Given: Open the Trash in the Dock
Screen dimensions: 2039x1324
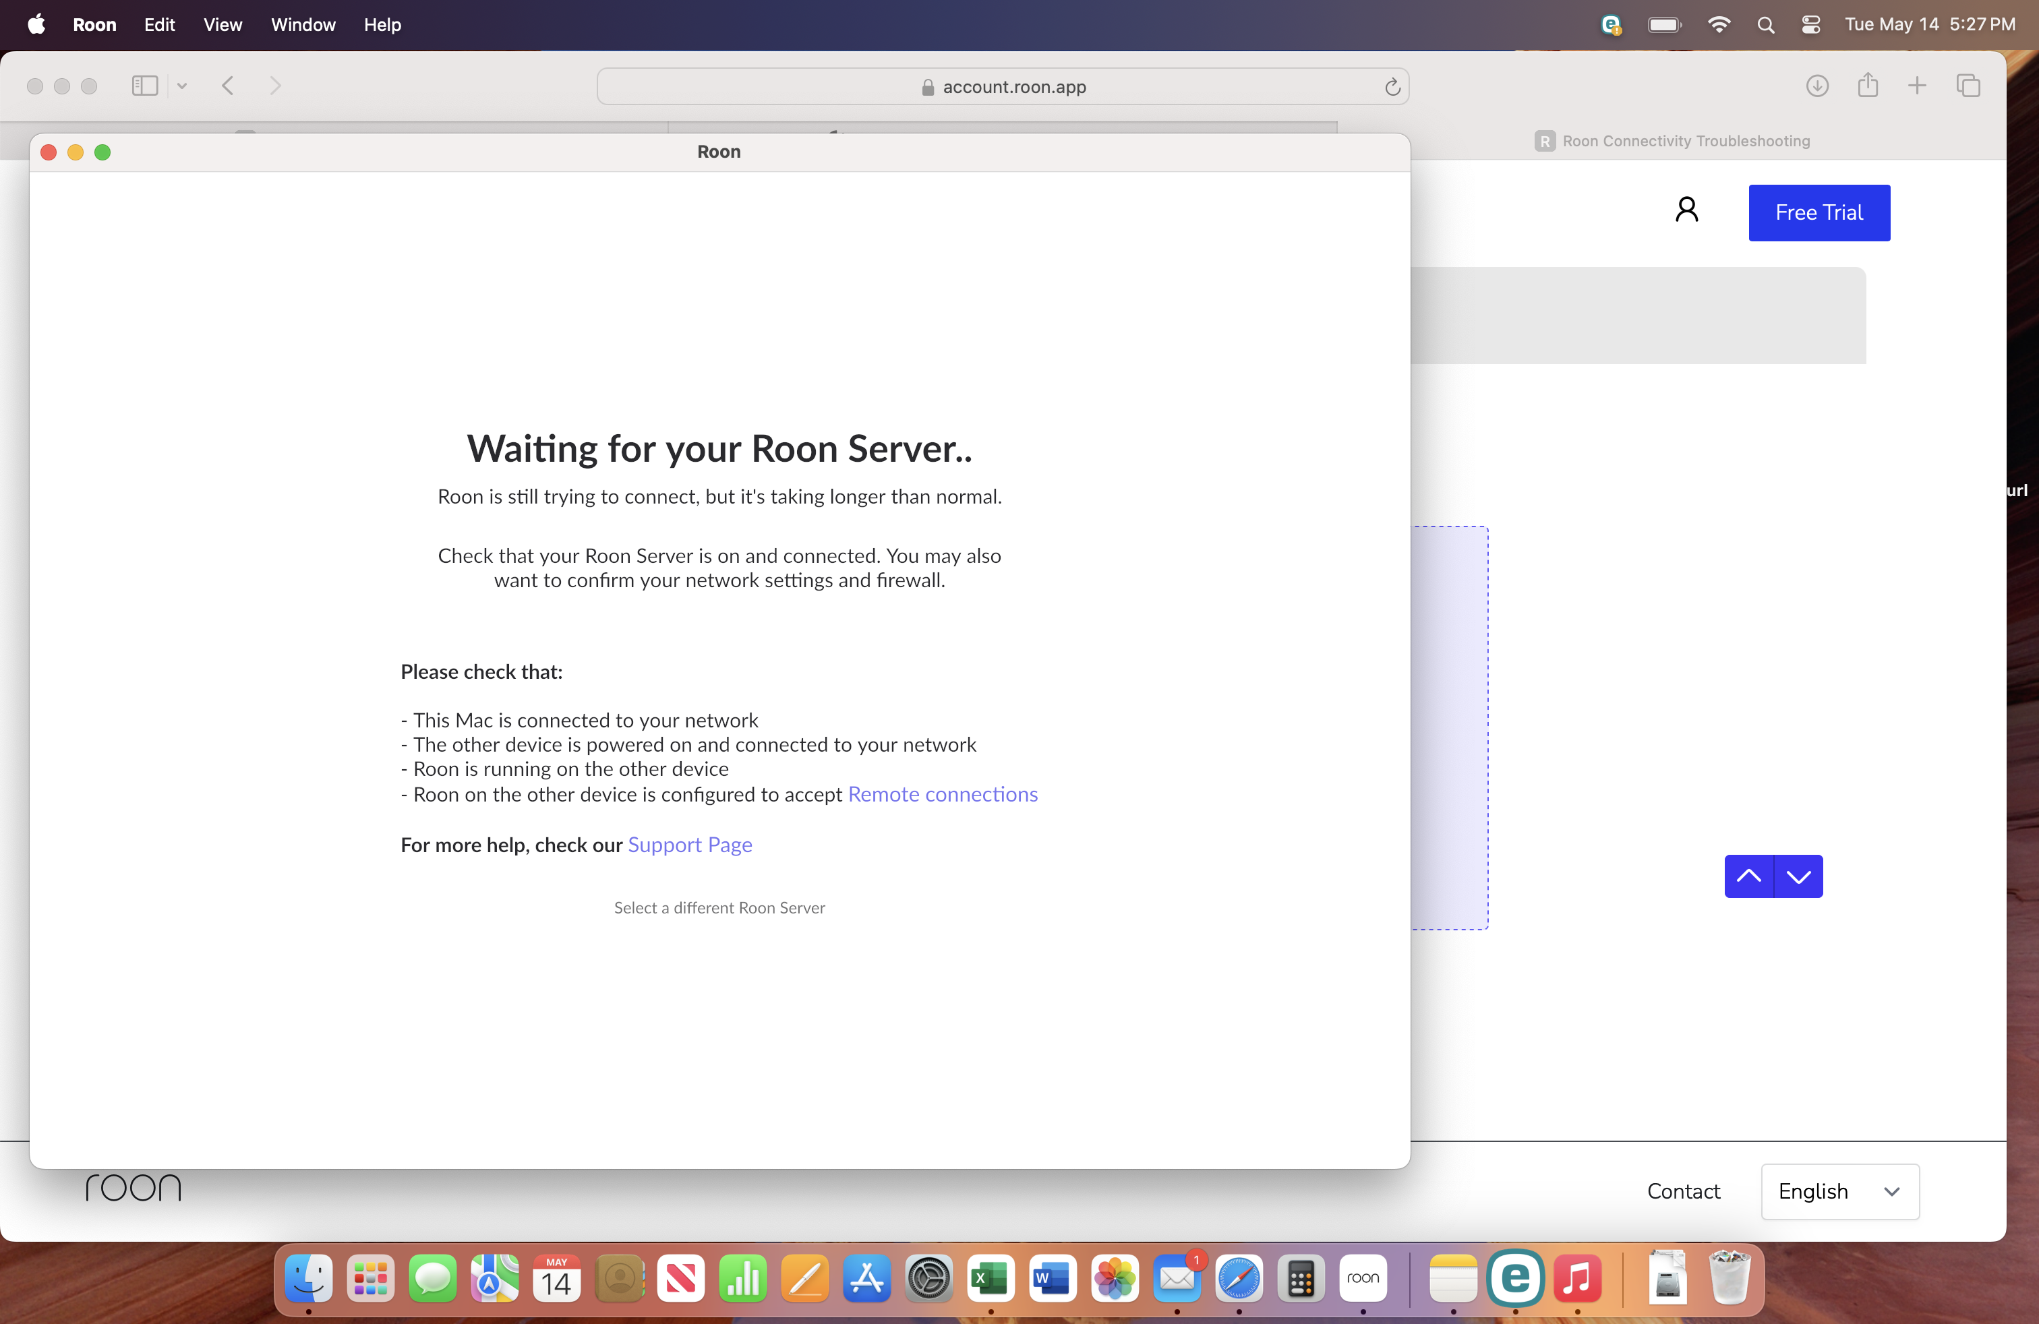Looking at the screenshot, I should pyautogui.click(x=1729, y=1277).
